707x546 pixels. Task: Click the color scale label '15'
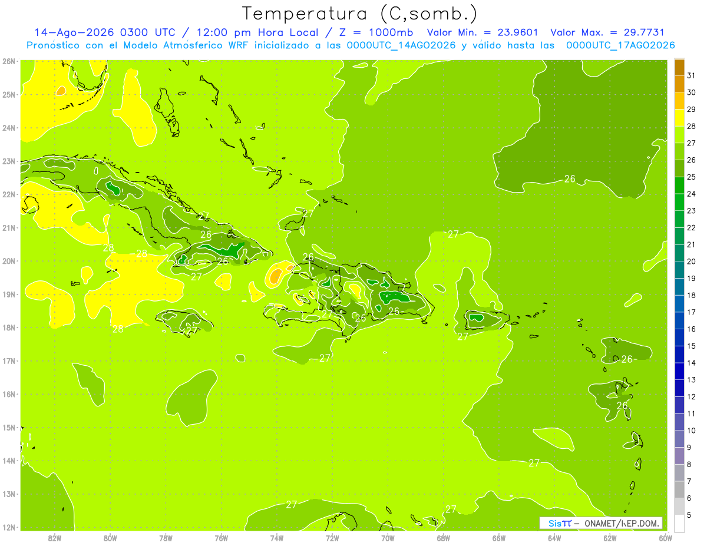coord(691,346)
